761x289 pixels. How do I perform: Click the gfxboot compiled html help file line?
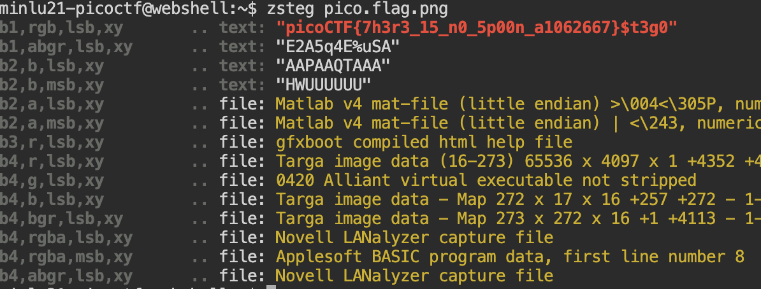coord(424,142)
